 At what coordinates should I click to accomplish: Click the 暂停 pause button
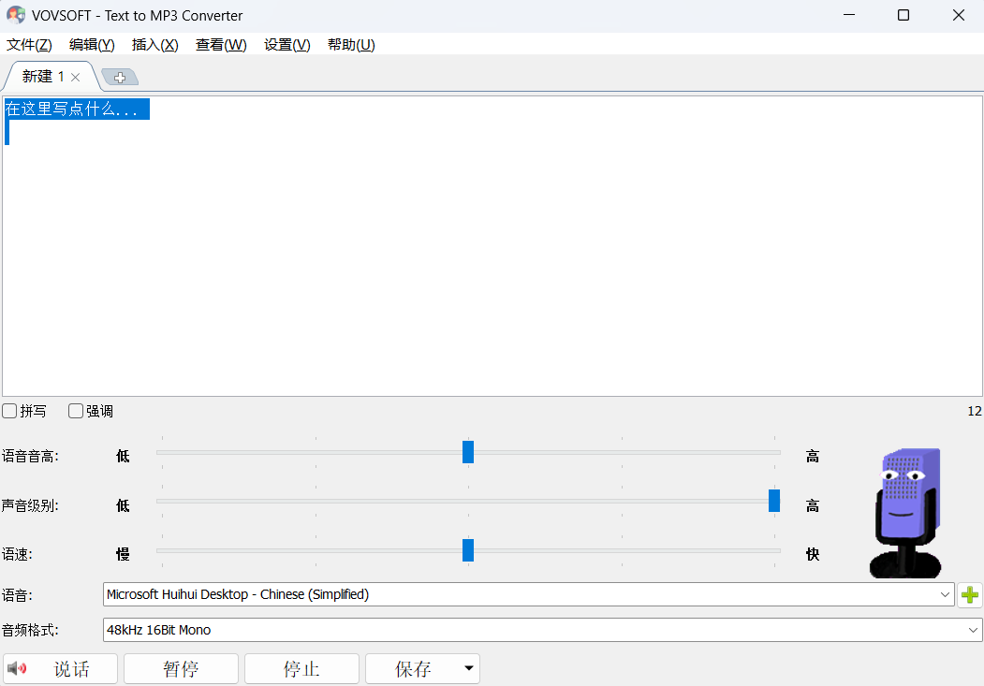click(181, 668)
